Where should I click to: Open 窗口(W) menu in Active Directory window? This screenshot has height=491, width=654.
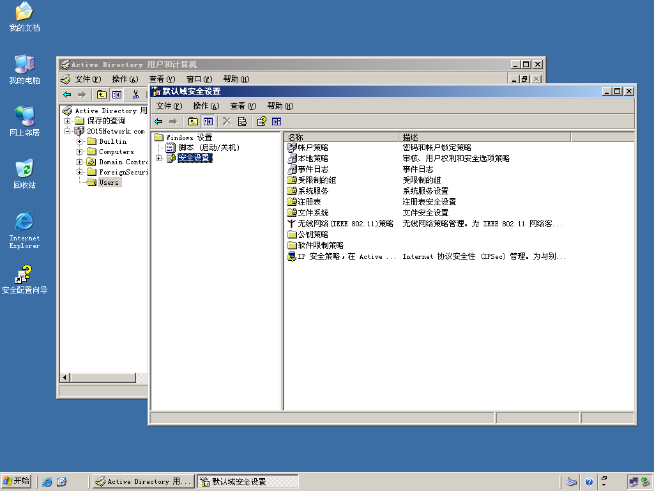[x=199, y=79]
